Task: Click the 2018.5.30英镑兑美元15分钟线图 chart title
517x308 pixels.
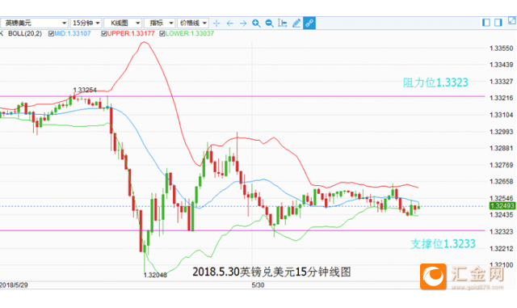Action: tap(271, 272)
